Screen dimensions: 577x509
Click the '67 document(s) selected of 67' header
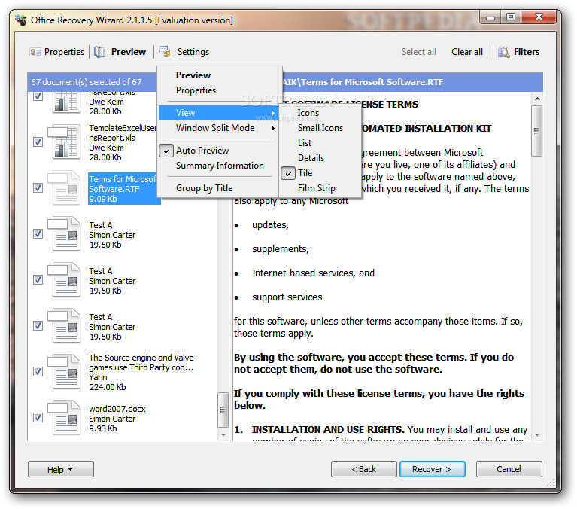pyautogui.click(x=86, y=82)
